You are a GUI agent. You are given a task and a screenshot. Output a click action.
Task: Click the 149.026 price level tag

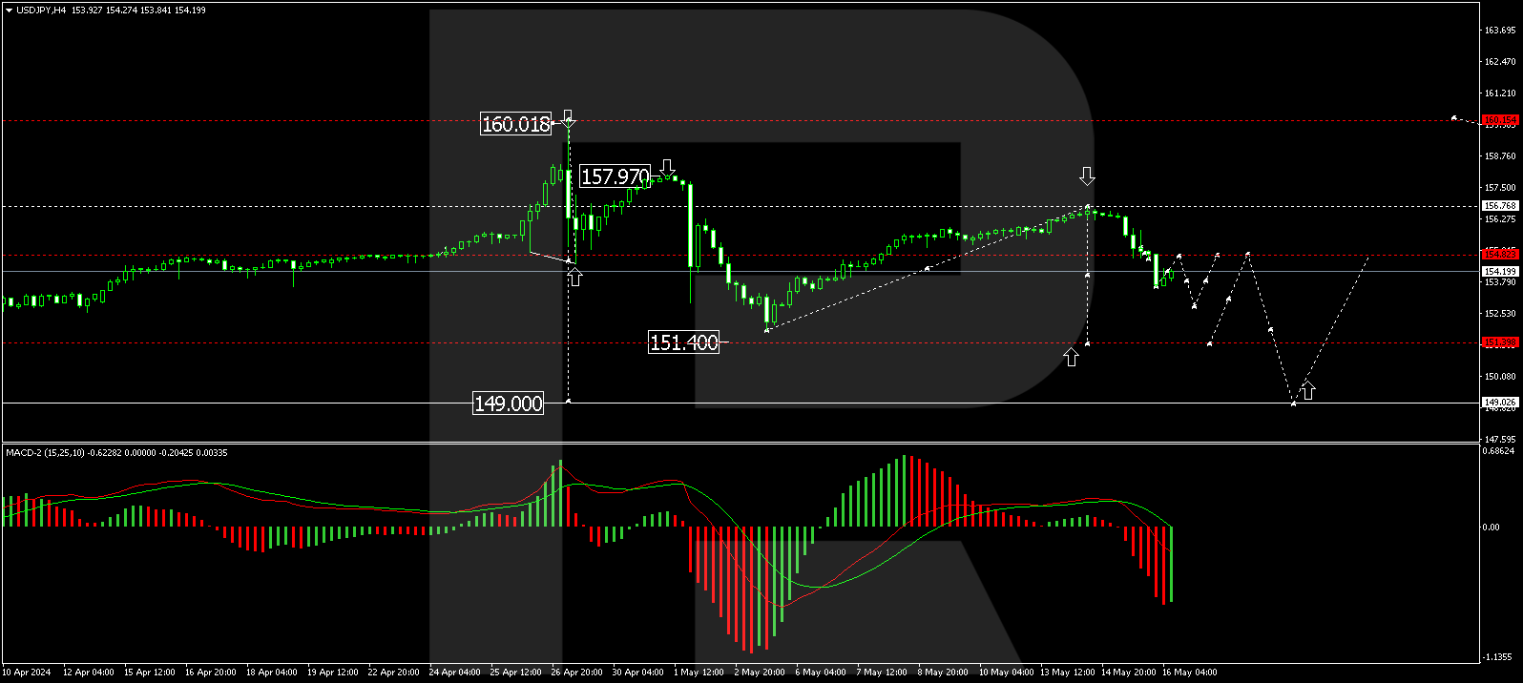point(1500,403)
